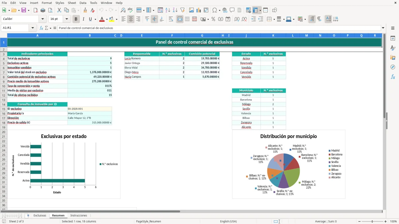Open the sidebar Navigator compass icon
The image size is (399, 224).
click(x=393, y=67)
